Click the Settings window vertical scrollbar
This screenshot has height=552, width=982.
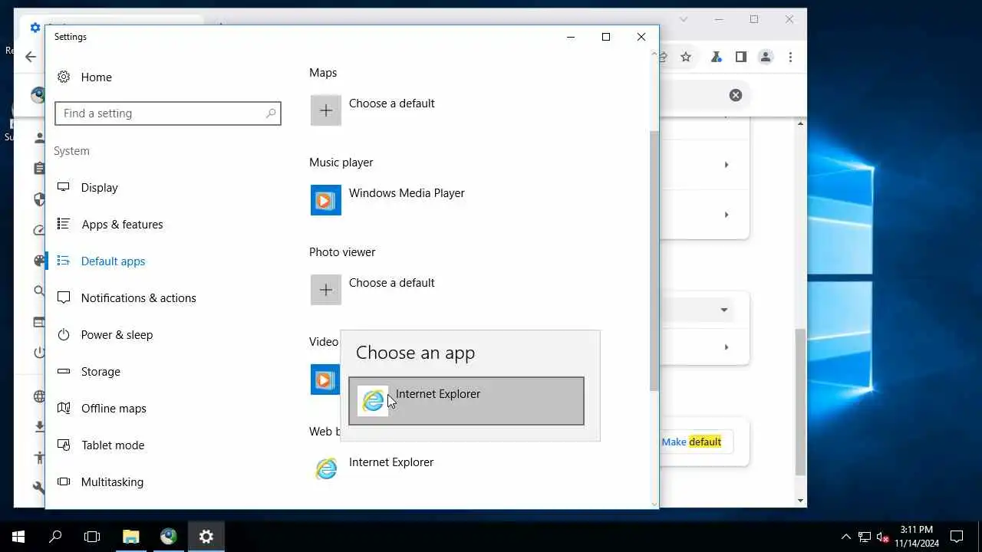pos(654,261)
